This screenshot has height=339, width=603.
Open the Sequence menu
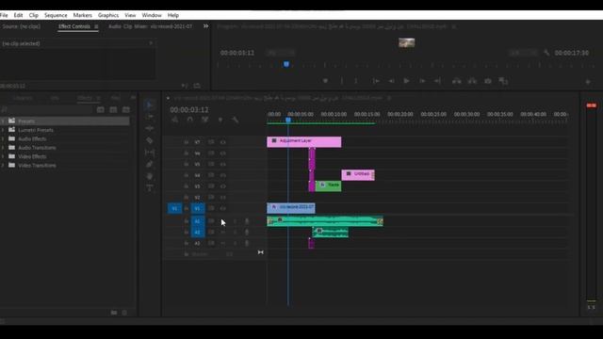[x=56, y=15]
